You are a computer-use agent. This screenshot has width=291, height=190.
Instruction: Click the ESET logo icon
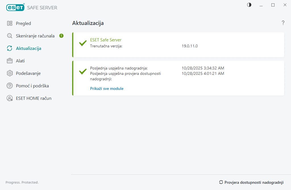15,7
